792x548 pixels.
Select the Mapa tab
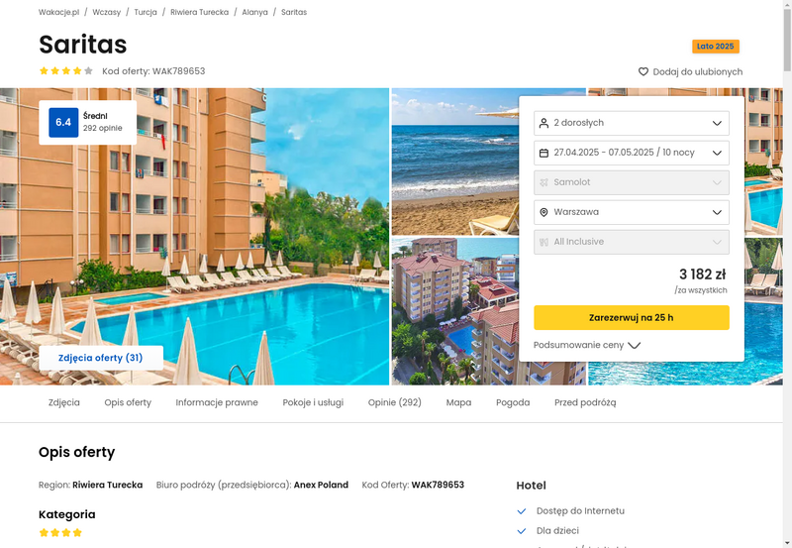458,402
